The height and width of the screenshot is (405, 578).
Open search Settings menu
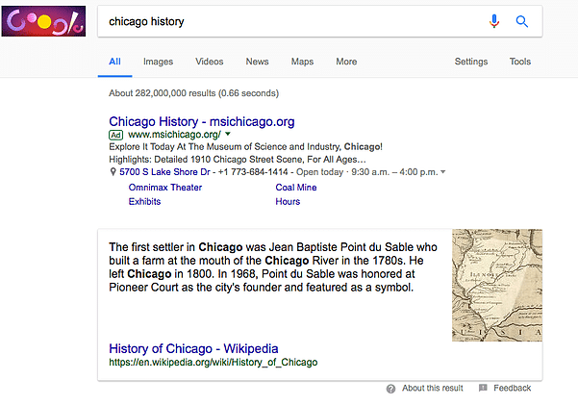470,62
